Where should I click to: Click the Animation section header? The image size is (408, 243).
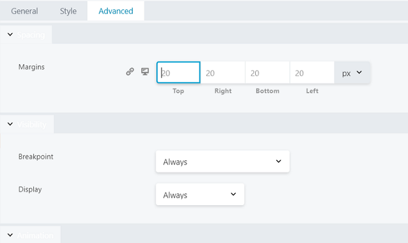pyautogui.click(x=30, y=235)
